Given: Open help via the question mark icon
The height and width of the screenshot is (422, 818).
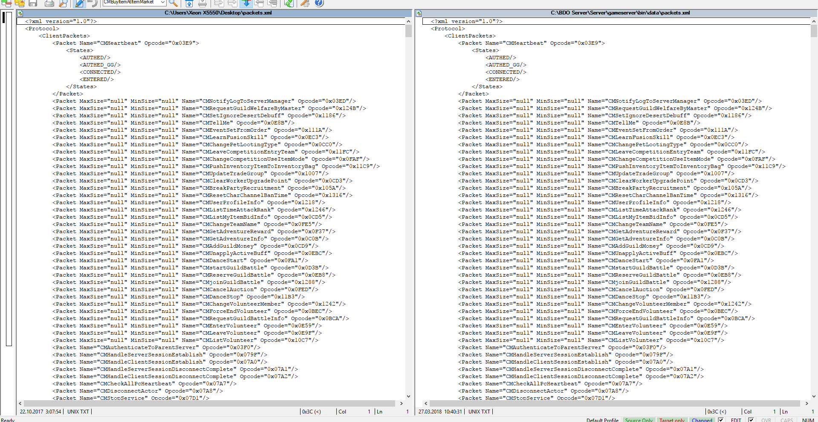Looking at the screenshot, I should point(319,3).
